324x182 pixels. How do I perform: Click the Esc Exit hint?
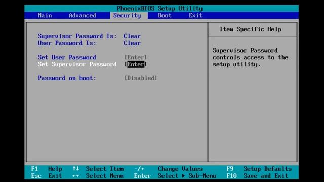(x=47, y=176)
